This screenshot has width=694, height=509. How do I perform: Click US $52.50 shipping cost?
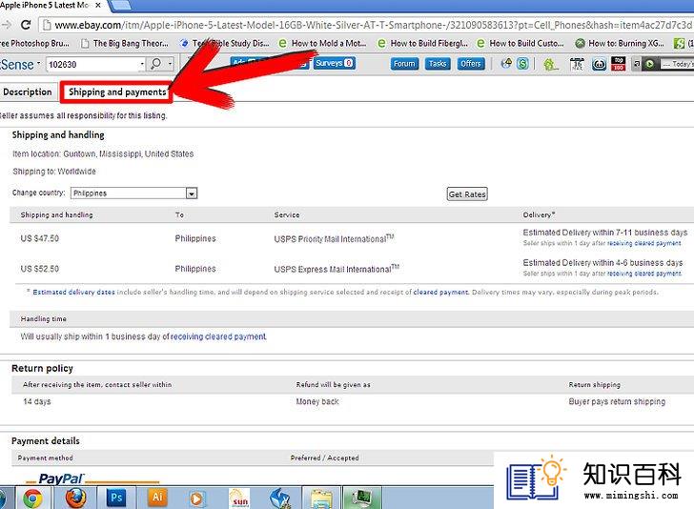(39, 269)
